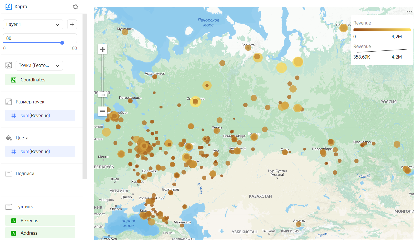414x240 pixels.
Task: Select sum(Revenue) under Цвета
Action: click(40, 151)
